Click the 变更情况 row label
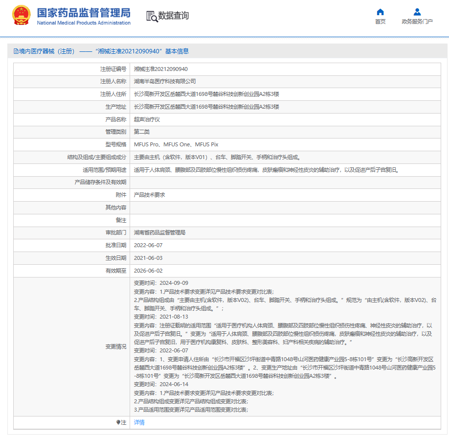Viewport: 449px width, 439px height. [x=116, y=347]
